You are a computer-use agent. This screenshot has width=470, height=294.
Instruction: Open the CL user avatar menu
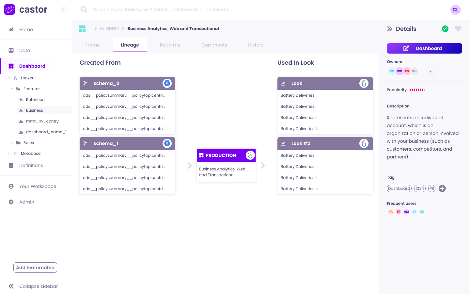pyautogui.click(x=455, y=10)
